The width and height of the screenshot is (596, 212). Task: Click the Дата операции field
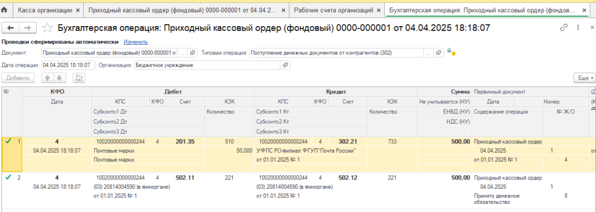click(69, 65)
